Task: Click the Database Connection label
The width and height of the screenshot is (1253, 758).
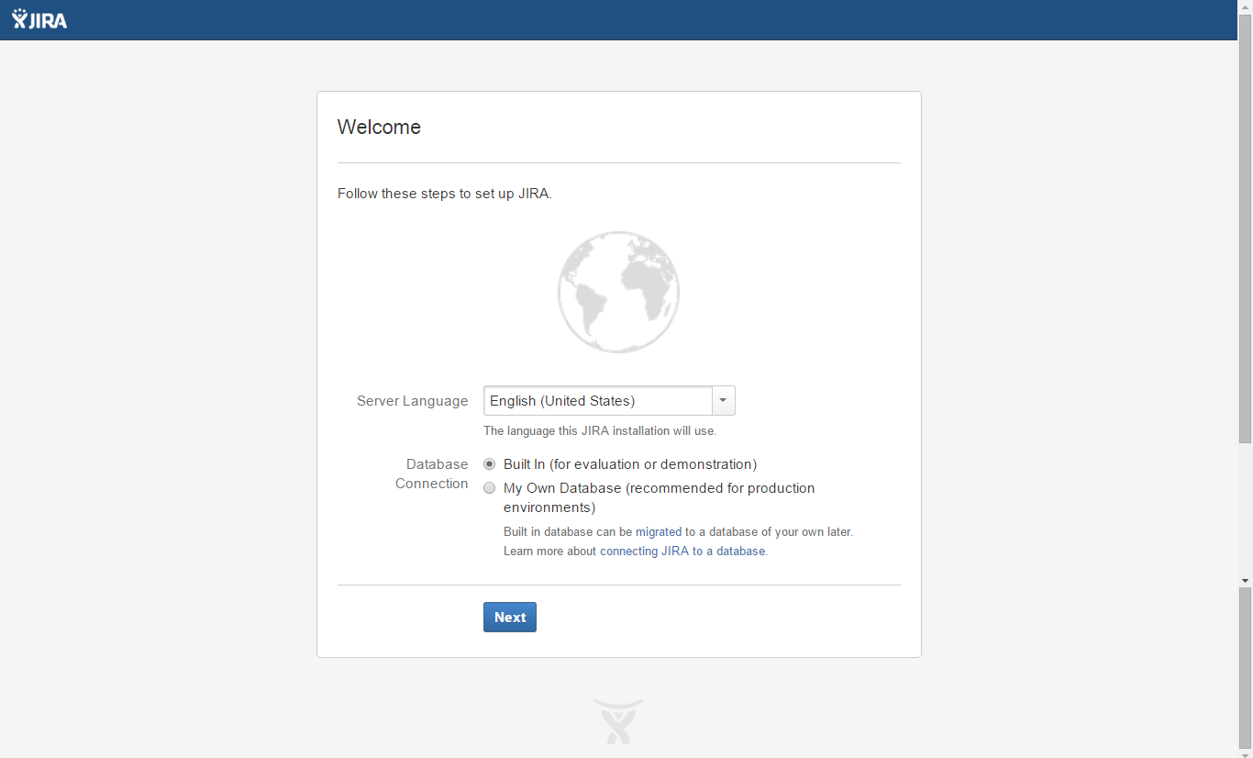Action: (432, 474)
